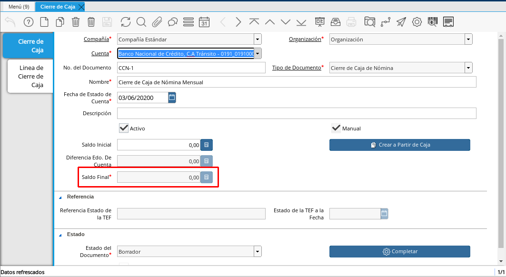The width and height of the screenshot is (506, 277).
Task: Open attachments using the paperclip icon
Action: pos(157,22)
